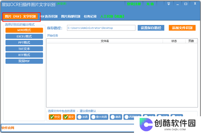Switch to 图片(PDF)文字识别 tab
This screenshot has width=201, height=133.
20,16
